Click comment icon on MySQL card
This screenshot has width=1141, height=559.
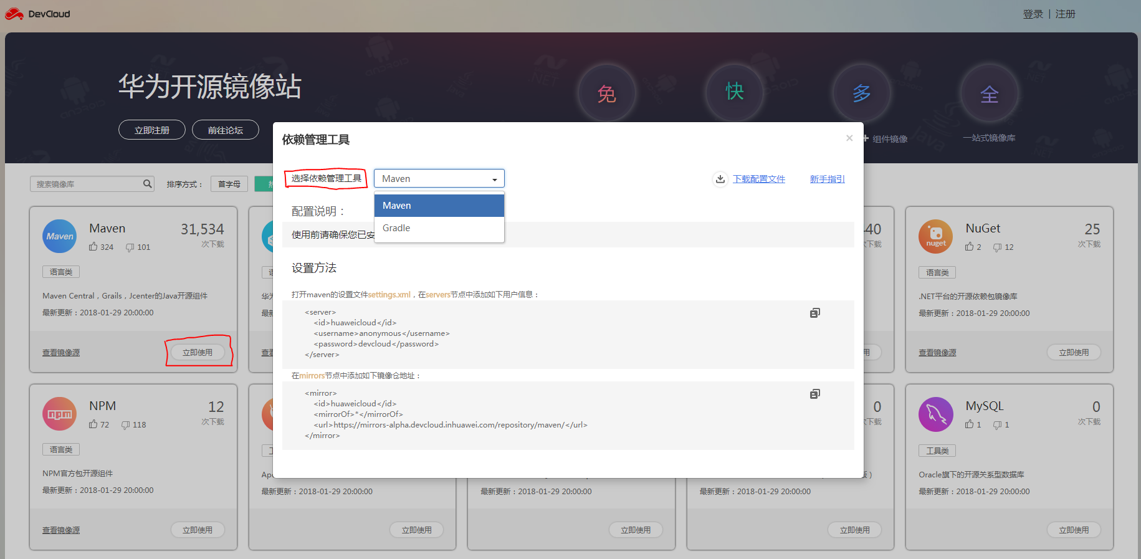997,425
